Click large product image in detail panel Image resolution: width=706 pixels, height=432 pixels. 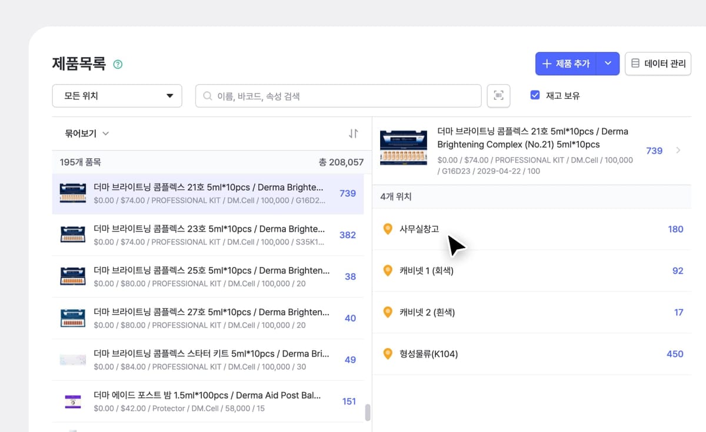tap(403, 148)
